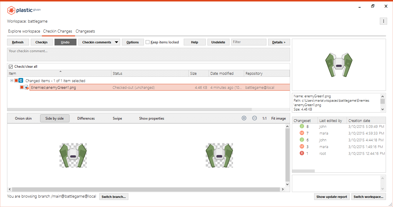Click the Switch branch... button

click(x=114, y=197)
